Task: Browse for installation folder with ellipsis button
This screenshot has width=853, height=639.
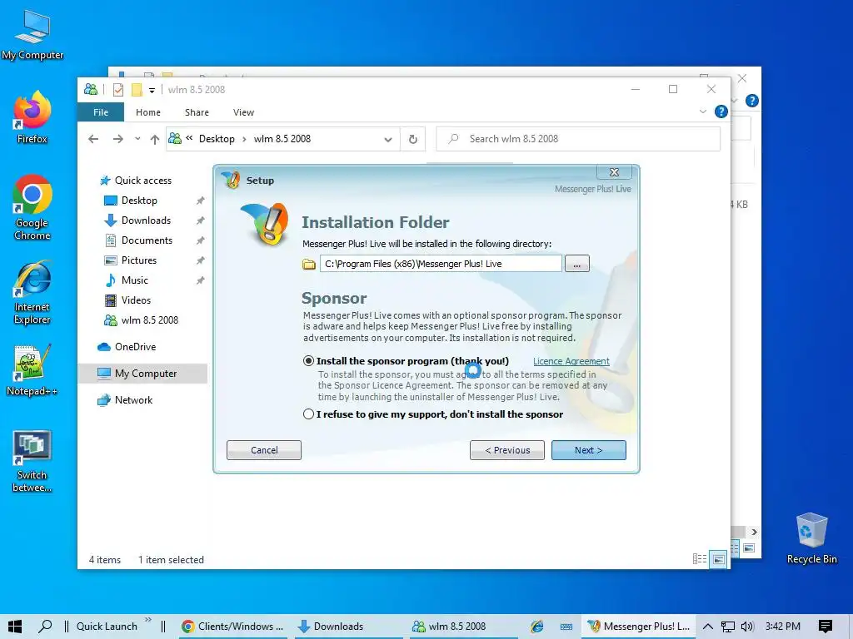Action: [x=576, y=264]
